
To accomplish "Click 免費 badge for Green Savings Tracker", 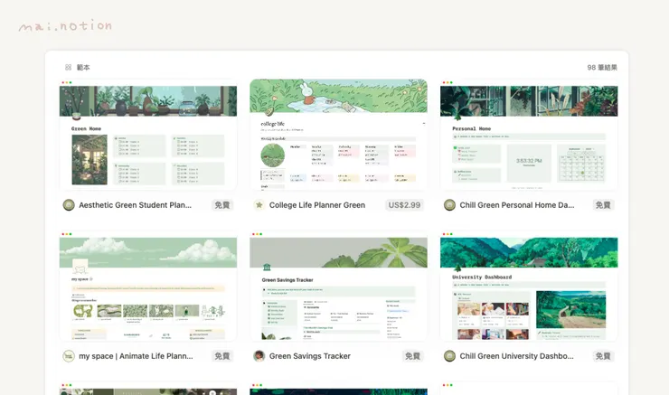I will pos(412,356).
